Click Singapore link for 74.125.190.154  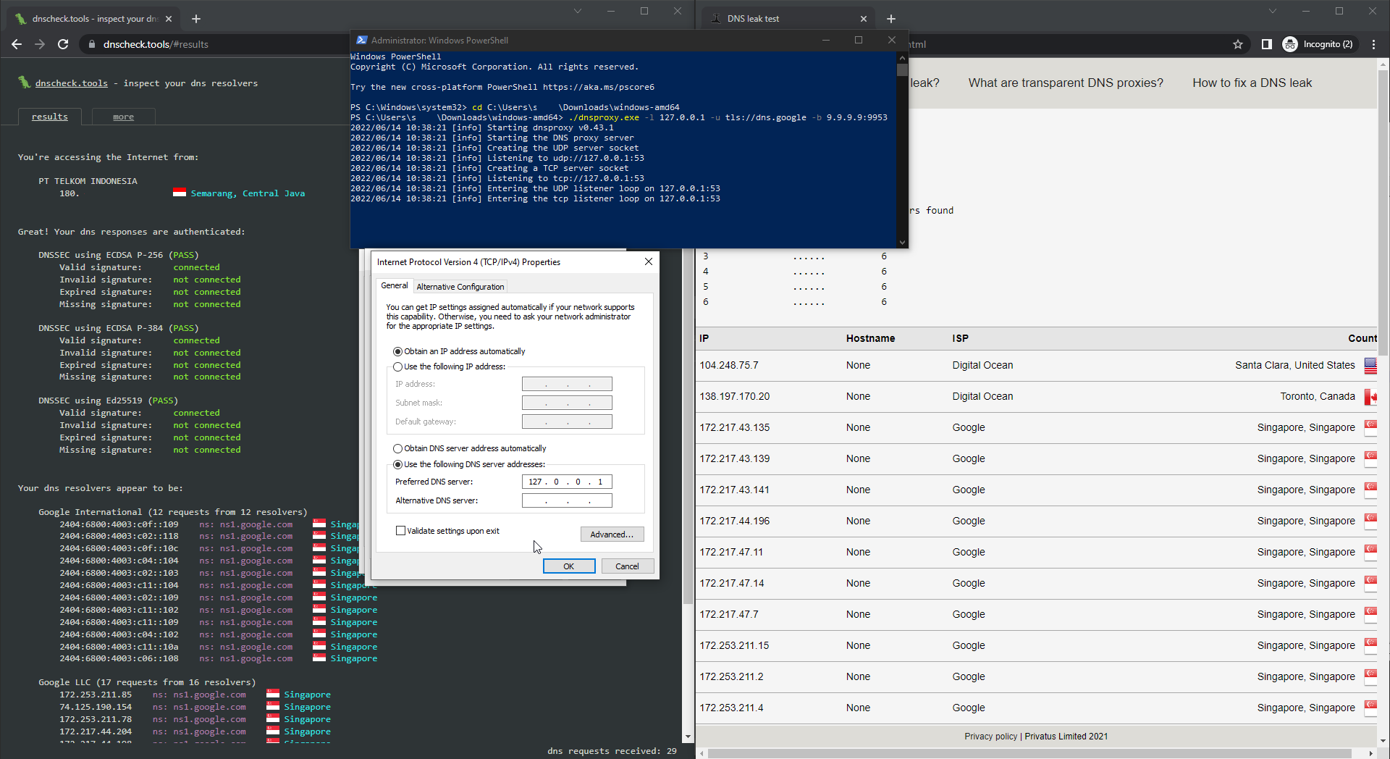click(307, 707)
